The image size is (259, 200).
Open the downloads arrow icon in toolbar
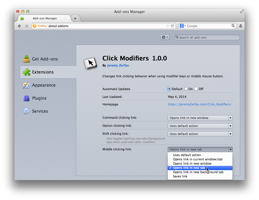coord(240,26)
